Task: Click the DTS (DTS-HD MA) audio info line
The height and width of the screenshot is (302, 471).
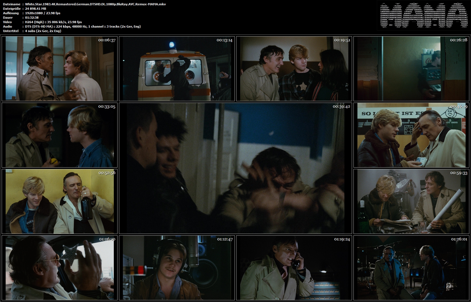Action: [x=83, y=26]
